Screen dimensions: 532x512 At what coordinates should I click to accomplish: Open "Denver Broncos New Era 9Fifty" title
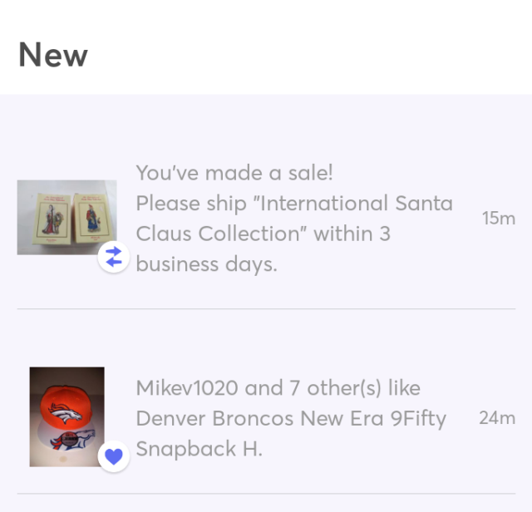(291, 418)
